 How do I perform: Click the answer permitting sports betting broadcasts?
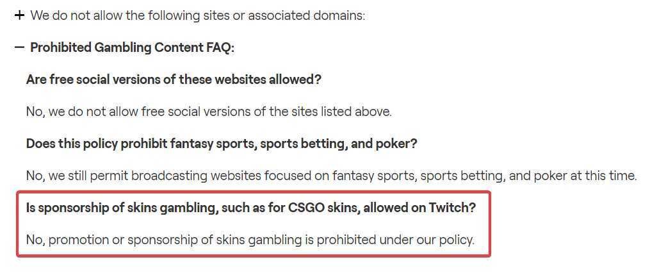(331, 176)
